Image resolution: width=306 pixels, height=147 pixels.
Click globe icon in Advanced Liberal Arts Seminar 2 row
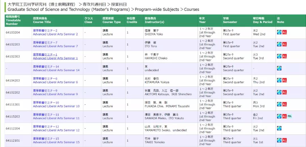point(279,32)
